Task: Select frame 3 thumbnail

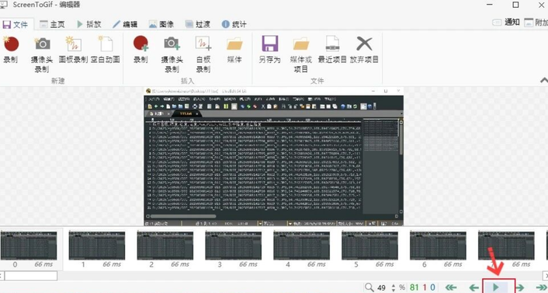Action: 233,249
